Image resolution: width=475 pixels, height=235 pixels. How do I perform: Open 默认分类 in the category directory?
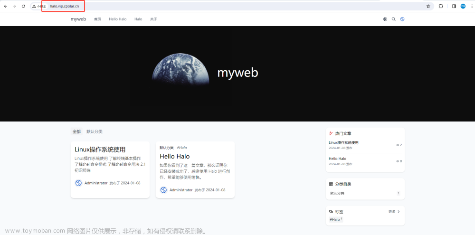(x=337, y=193)
